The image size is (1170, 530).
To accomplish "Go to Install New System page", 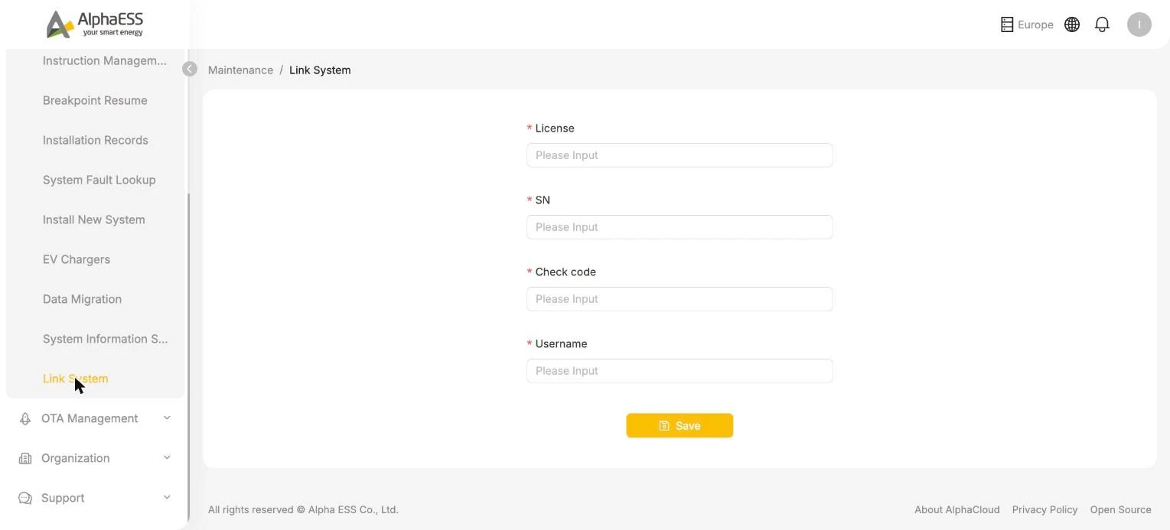I will pos(93,219).
